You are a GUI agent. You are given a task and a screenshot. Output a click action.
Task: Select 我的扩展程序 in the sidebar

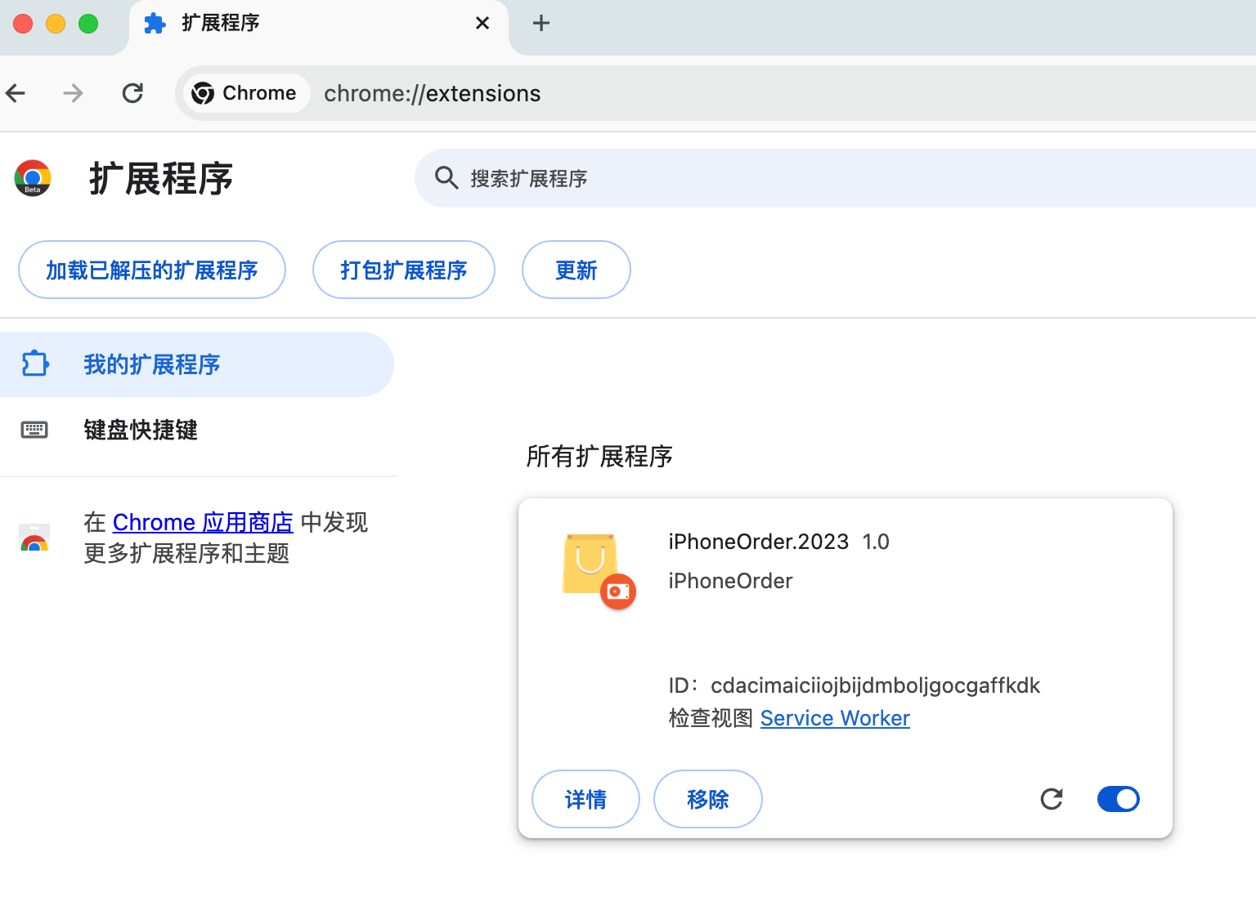click(197, 364)
